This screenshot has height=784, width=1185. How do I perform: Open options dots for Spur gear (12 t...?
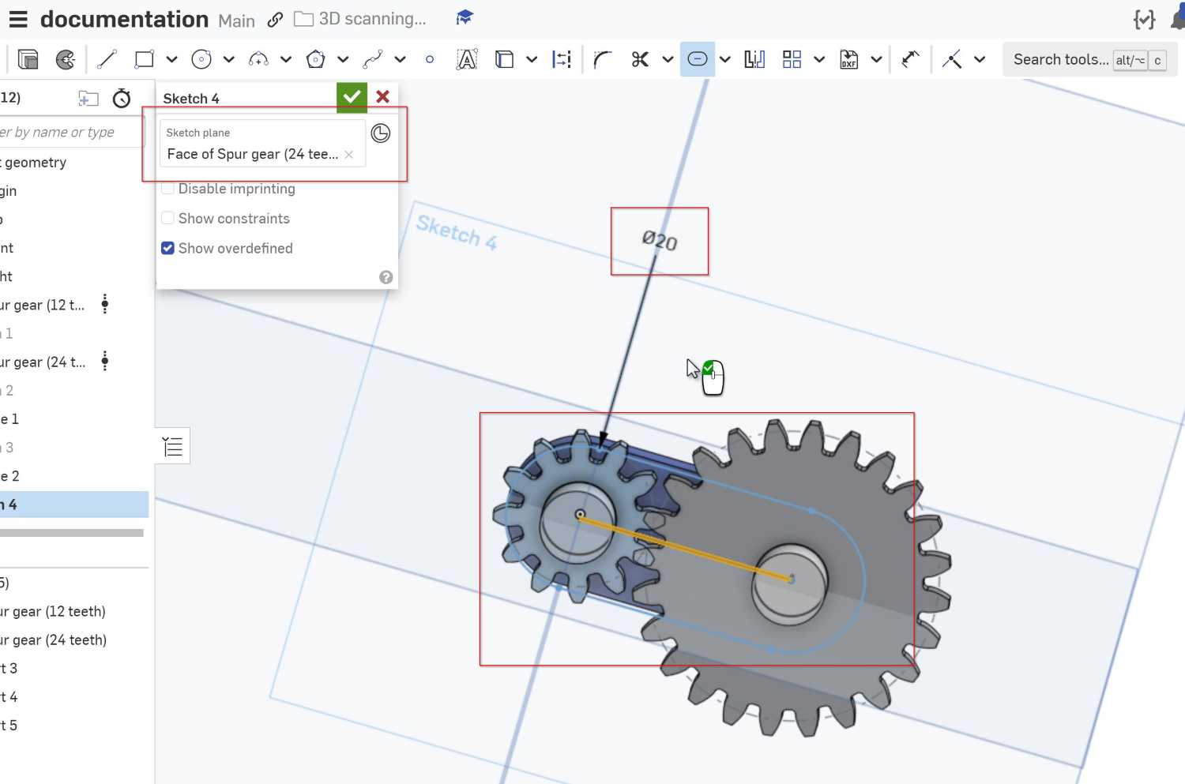click(x=105, y=304)
